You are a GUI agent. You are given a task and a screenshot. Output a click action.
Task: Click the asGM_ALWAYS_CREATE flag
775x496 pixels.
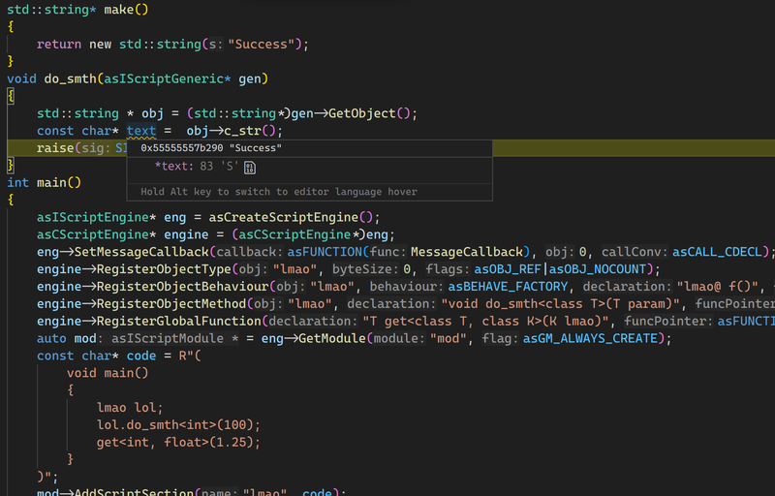(590, 338)
